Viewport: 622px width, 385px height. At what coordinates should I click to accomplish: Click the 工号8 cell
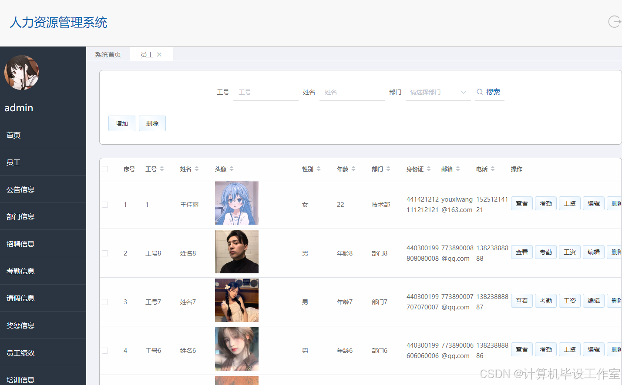[153, 253]
